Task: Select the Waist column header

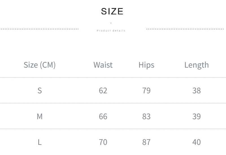Action: (x=103, y=65)
